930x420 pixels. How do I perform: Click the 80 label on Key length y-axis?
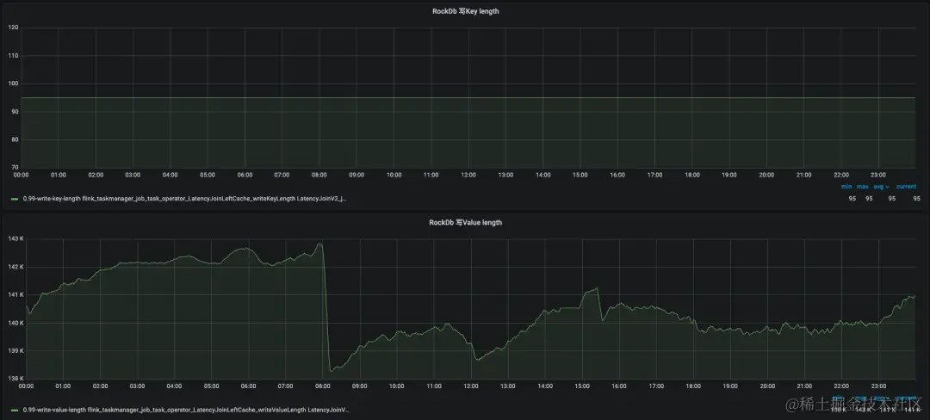point(15,139)
